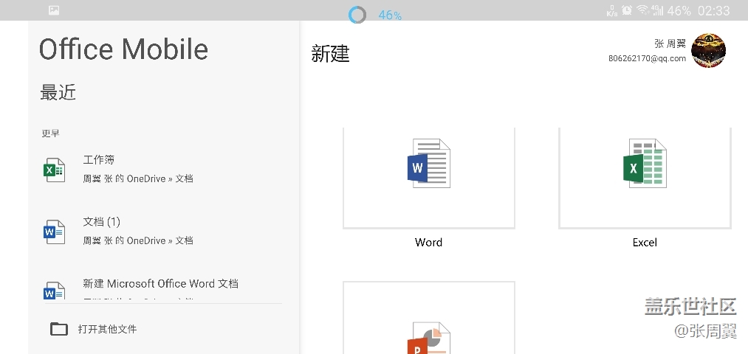Screen dimensions: 748x354
Task: Tap the alarm clock icon in status bar
Action: (626, 10)
